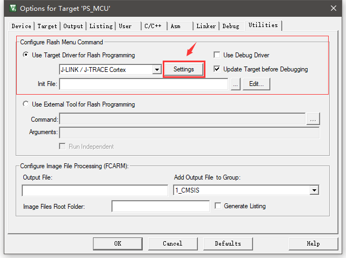
Task: Click the Command input field
Action: (183, 120)
